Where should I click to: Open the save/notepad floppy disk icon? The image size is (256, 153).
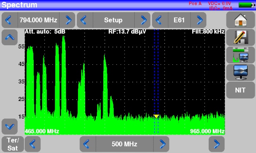pos(241,38)
